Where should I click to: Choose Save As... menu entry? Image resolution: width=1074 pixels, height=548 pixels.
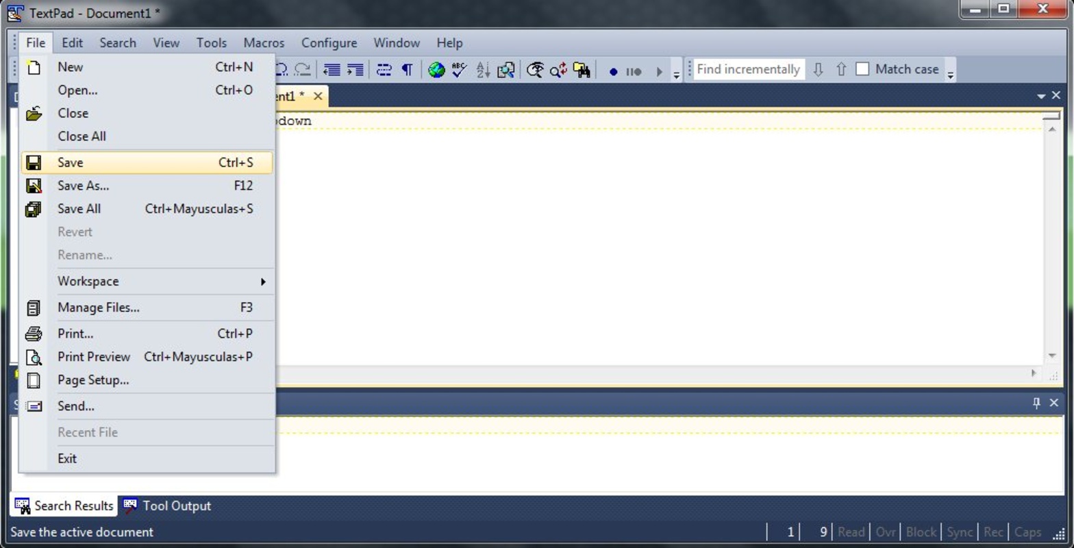tap(147, 186)
